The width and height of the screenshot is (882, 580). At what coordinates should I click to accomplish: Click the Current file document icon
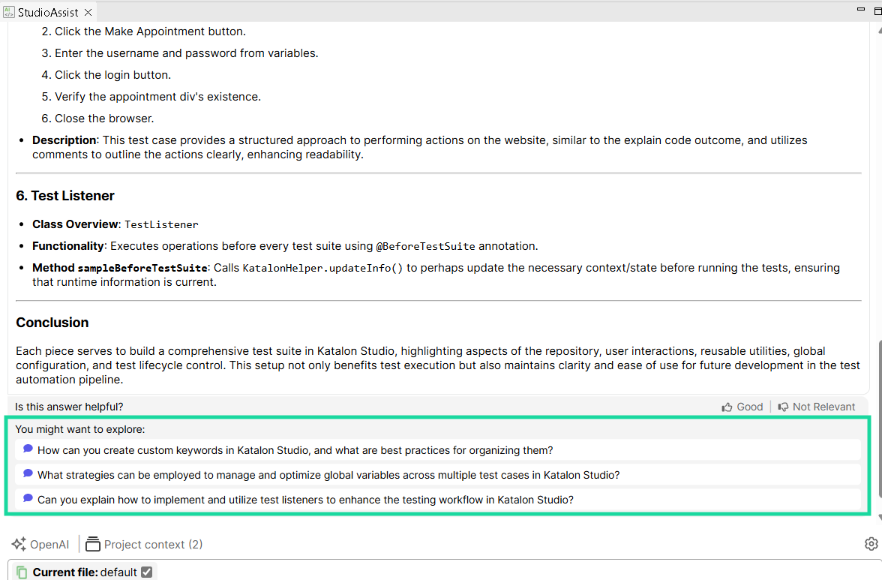(22, 572)
